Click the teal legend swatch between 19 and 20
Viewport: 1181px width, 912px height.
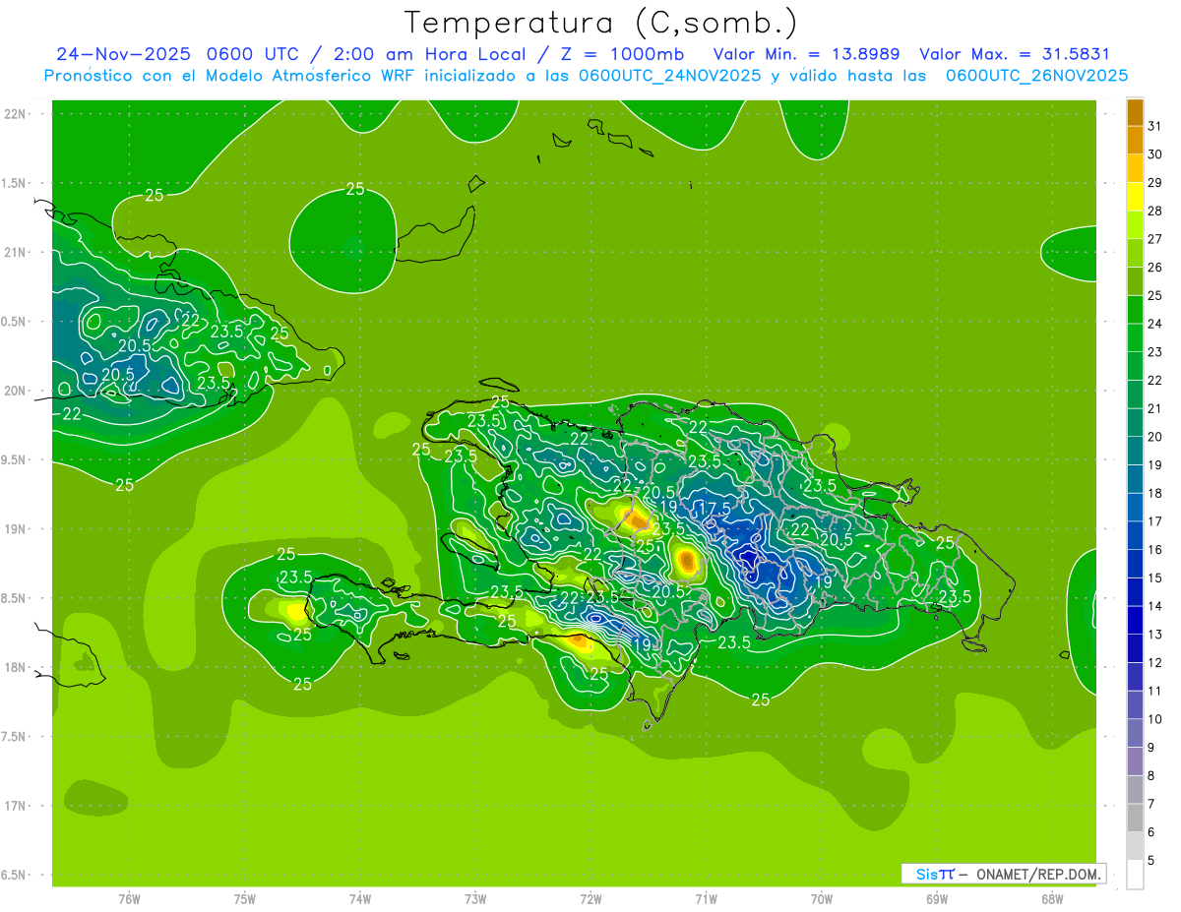[1135, 452]
